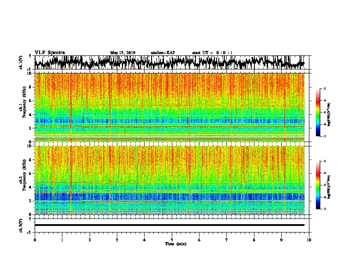
Task: Click the "6" kHz tick on ch.2 frequency axis
Action: coord(31,174)
